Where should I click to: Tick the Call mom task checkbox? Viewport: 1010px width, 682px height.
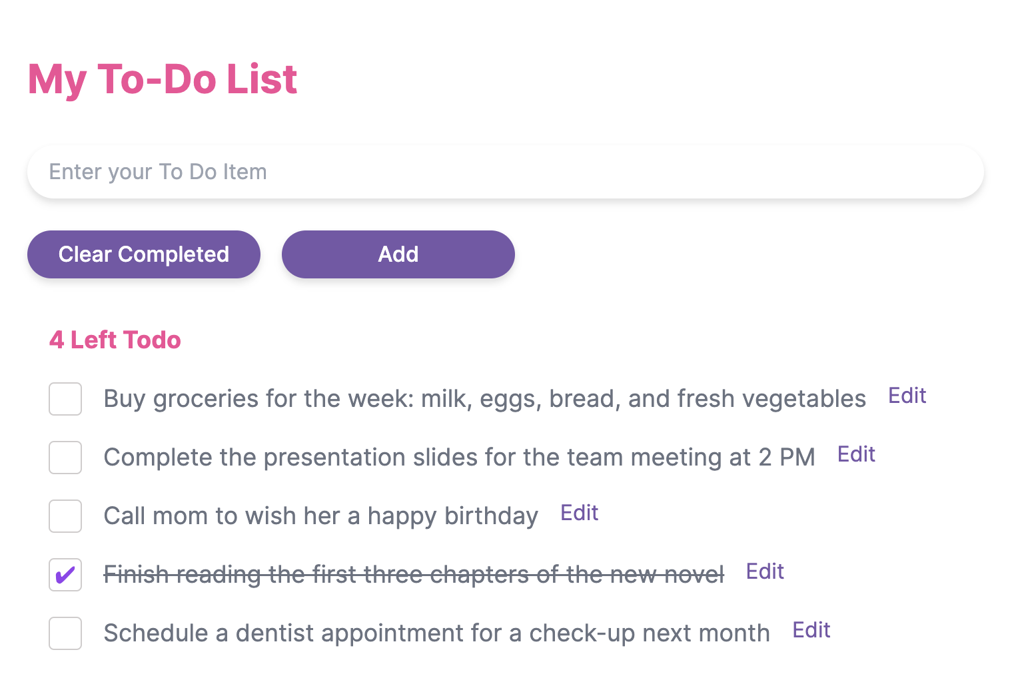point(65,516)
